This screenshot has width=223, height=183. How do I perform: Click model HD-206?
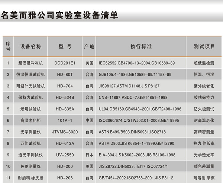(65, 178)
